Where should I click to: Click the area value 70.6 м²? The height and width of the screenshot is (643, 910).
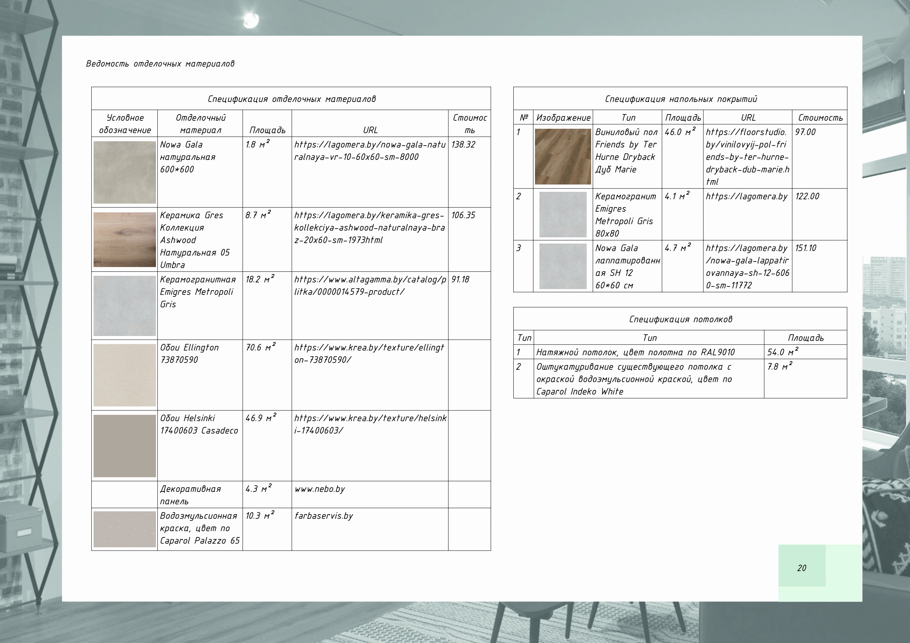click(261, 347)
